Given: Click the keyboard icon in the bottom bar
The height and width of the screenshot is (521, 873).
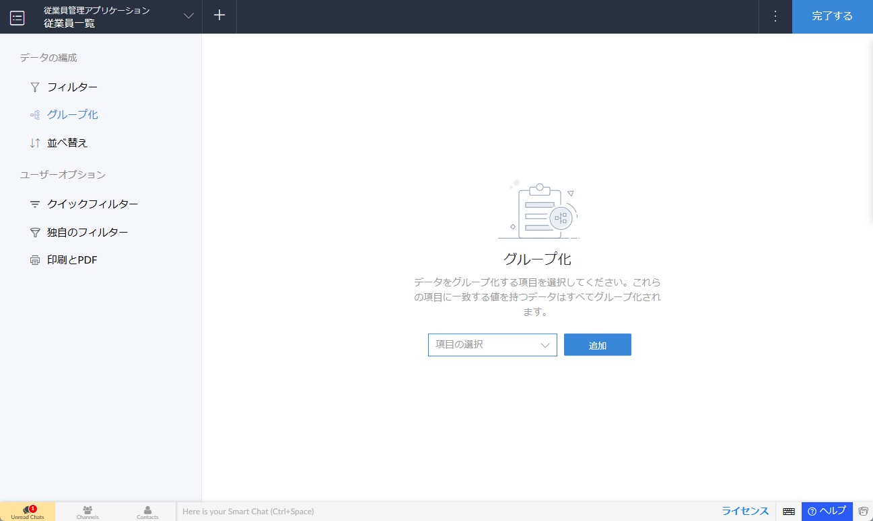Looking at the screenshot, I should 789,512.
